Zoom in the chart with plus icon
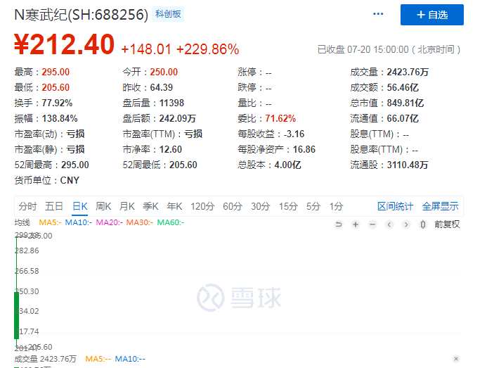Viewport: 487px width, 368px height. tap(356, 224)
